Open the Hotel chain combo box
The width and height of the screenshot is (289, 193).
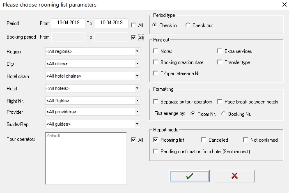pos(92,76)
